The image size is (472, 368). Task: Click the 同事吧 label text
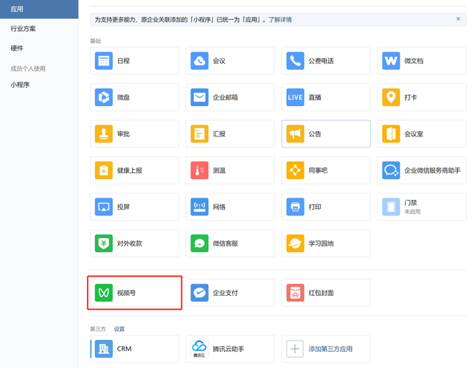(x=318, y=170)
